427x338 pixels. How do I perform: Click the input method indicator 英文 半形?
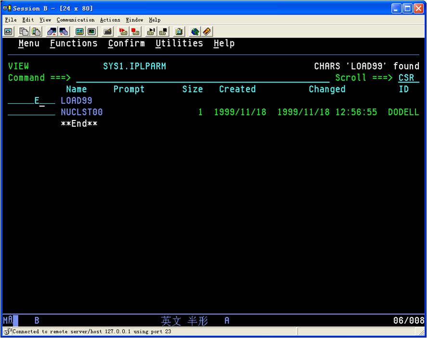[x=184, y=321]
